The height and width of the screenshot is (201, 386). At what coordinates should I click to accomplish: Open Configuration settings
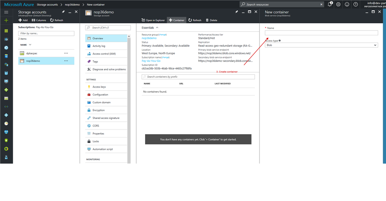click(x=106, y=94)
